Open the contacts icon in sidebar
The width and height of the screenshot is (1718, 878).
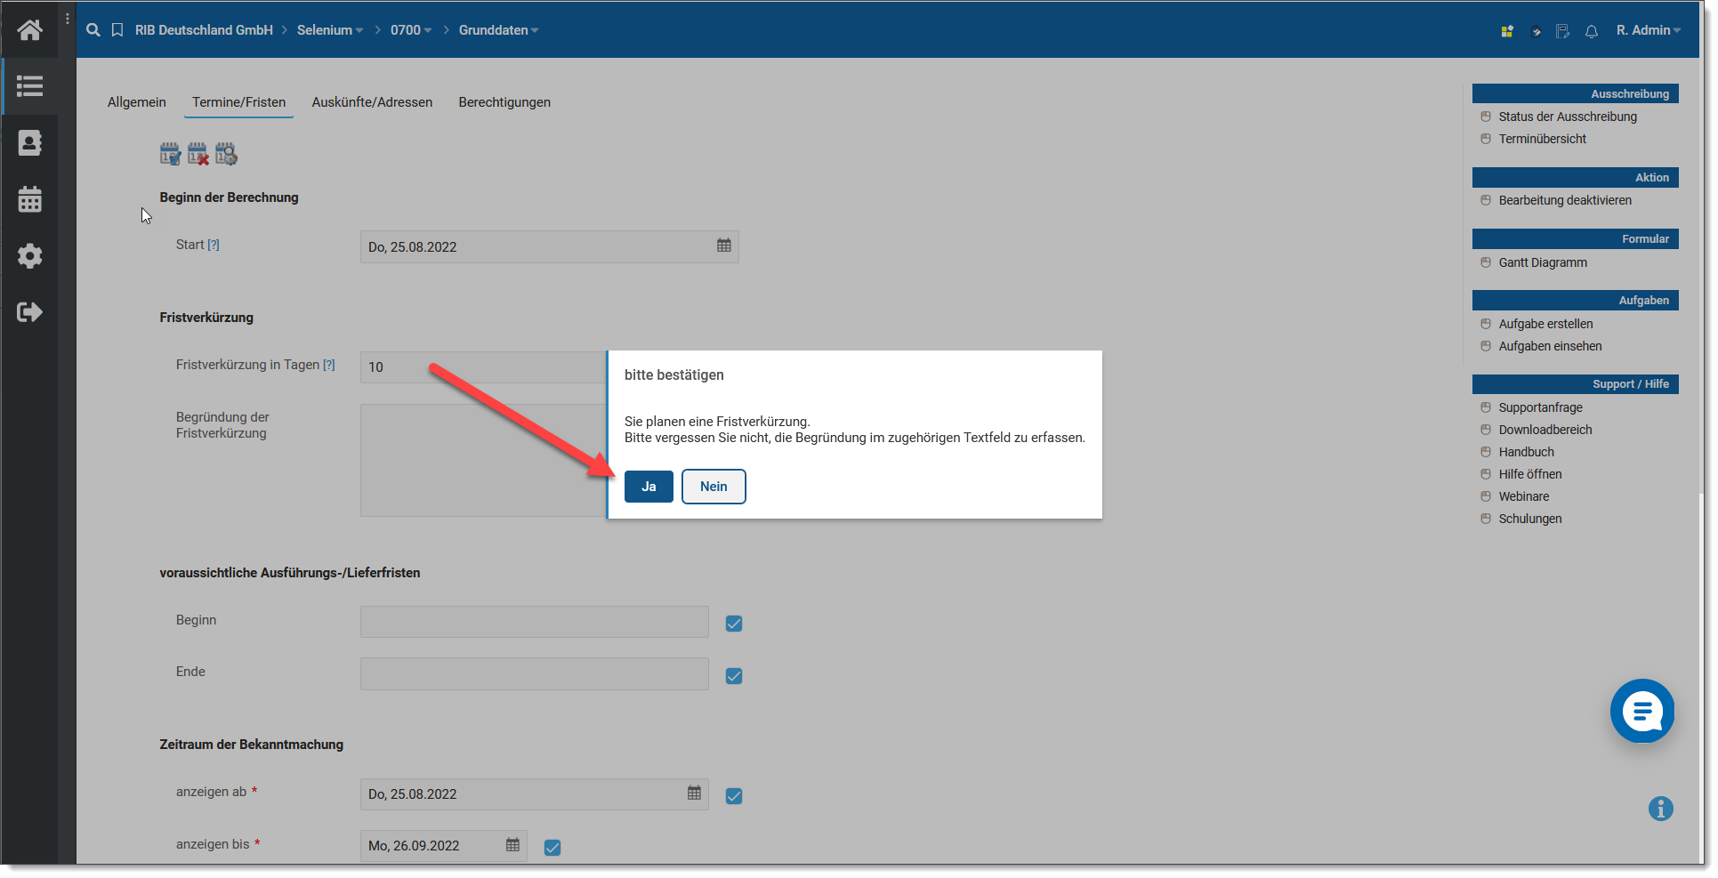pos(29,142)
